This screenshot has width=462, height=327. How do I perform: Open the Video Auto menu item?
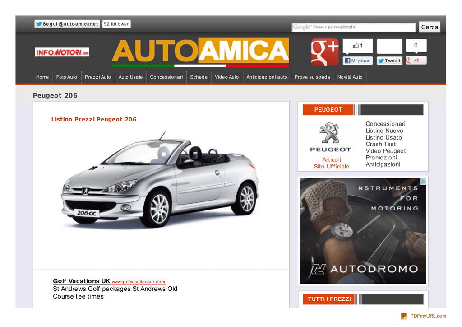(227, 77)
